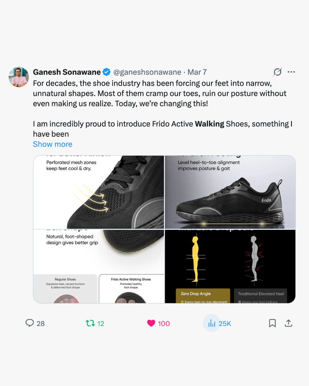Toggle the bookmark icon for this post
This screenshot has width=309, height=386.
click(272, 323)
